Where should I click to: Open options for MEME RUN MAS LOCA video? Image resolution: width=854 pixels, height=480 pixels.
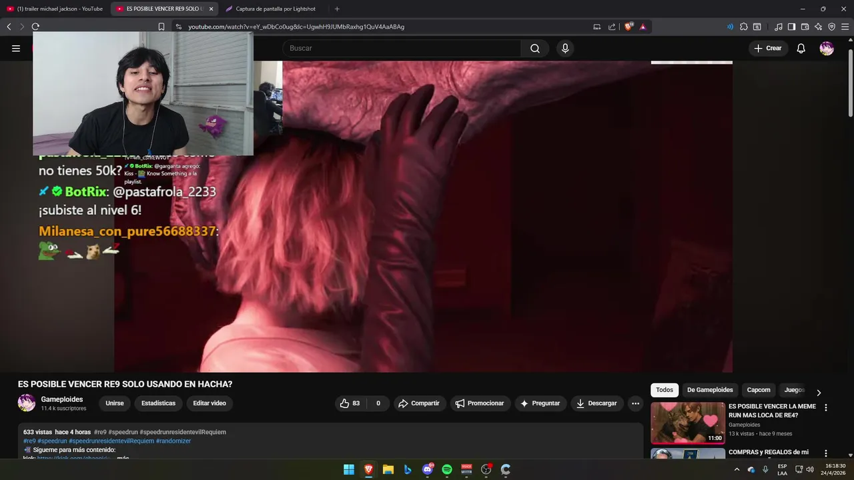(x=826, y=407)
